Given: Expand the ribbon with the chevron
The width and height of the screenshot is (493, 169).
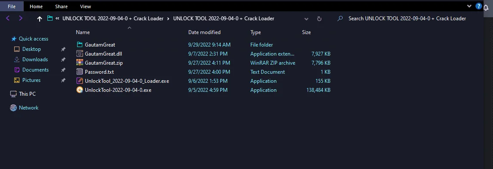Looking at the screenshot, I should pos(469,6).
